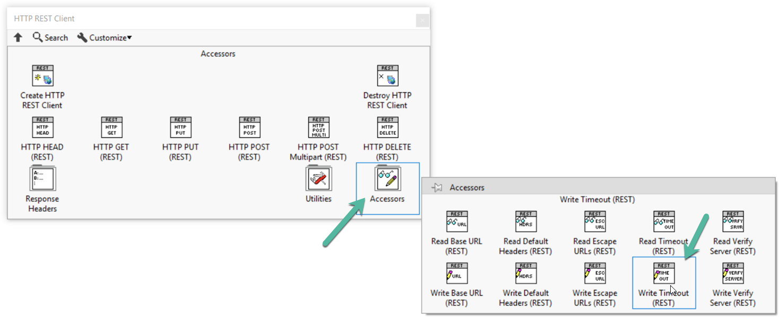Click the "HTTP GET (REST)" label text
The width and height of the screenshot is (779, 317).
coord(111,152)
